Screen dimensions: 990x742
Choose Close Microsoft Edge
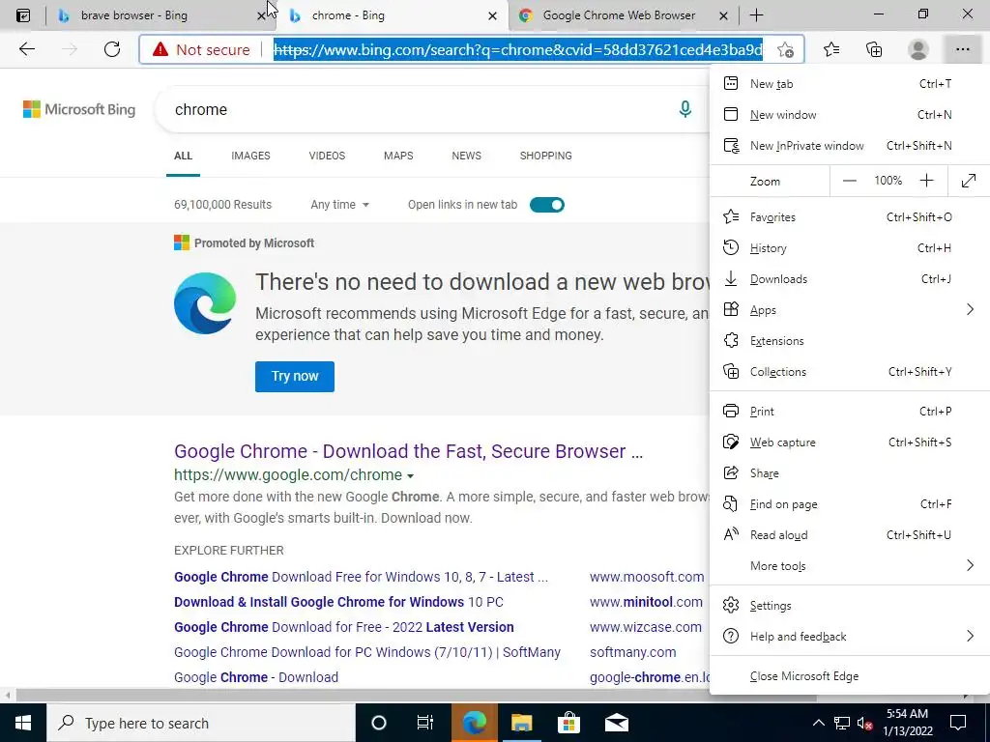click(850, 675)
